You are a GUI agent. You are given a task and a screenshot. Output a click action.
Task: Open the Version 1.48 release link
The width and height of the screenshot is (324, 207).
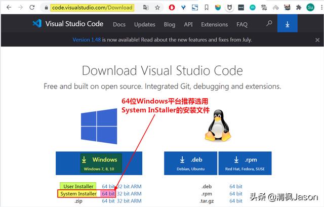click(87, 39)
